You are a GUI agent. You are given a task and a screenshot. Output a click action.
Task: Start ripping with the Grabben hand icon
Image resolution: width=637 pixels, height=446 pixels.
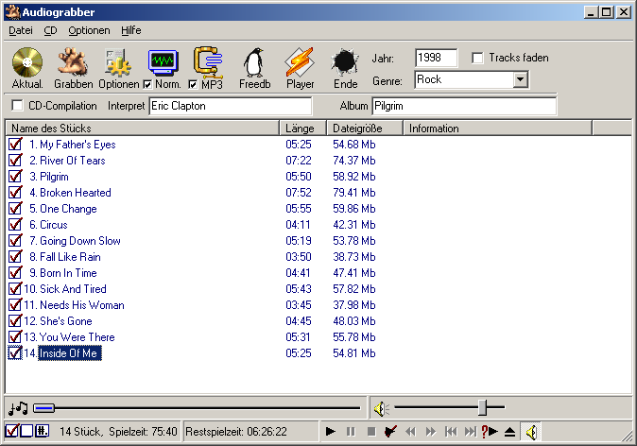(x=73, y=68)
